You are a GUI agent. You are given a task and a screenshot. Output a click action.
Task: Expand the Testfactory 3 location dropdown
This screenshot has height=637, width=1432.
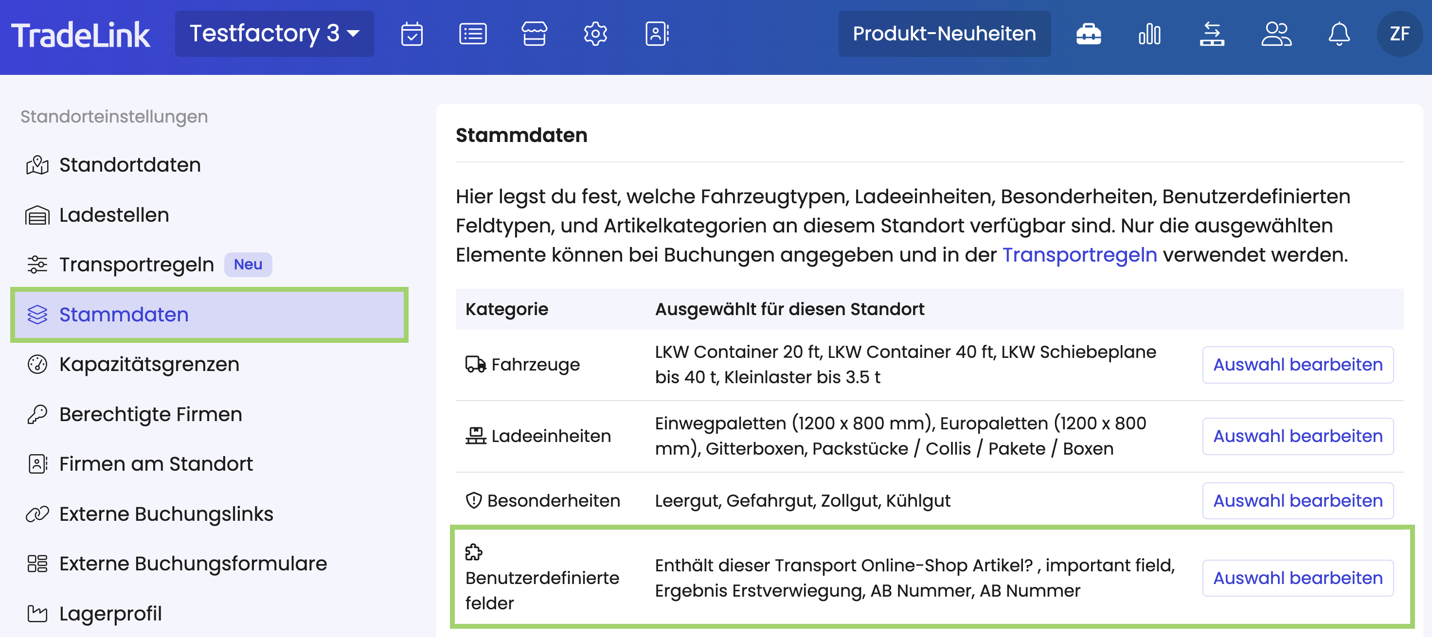tap(274, 34)
